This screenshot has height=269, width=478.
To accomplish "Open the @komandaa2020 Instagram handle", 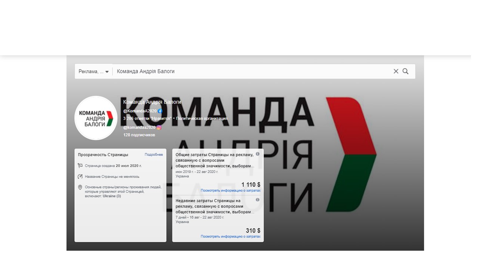I will coord(139,127).
